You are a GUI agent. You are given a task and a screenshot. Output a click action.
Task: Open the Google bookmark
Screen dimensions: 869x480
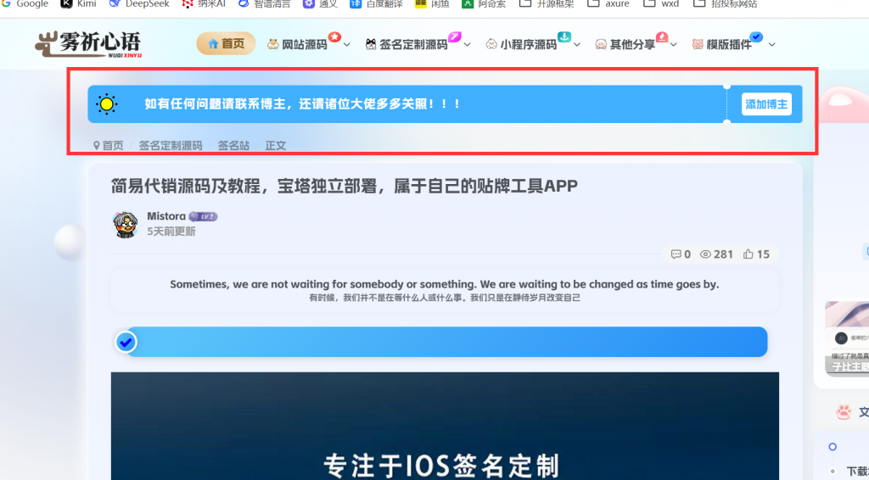pyautogui.click(x=25, y=4)
